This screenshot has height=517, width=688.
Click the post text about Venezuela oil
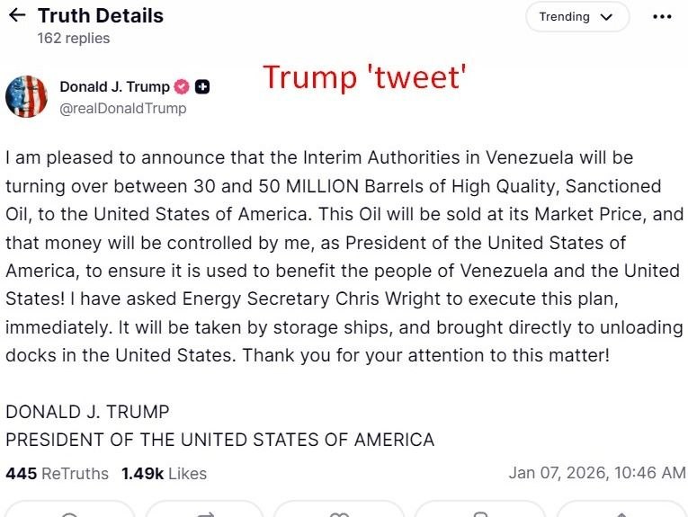pos(344,256)
